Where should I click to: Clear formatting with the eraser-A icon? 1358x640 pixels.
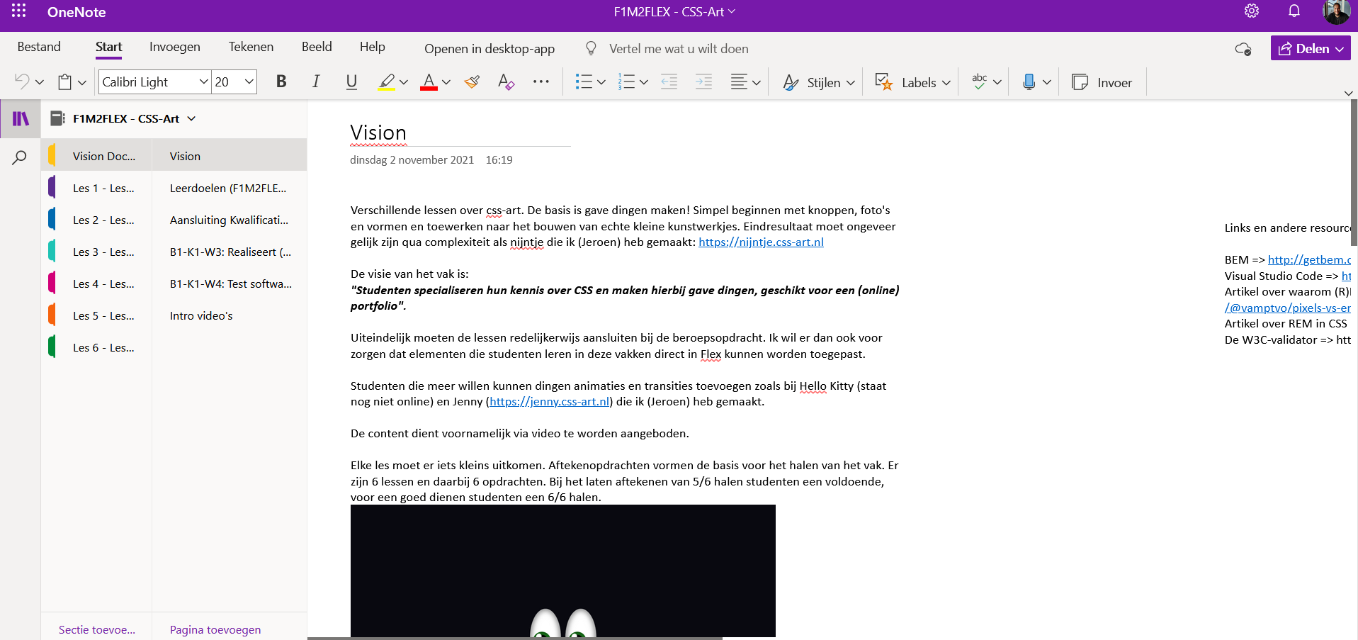pos(506,82)
